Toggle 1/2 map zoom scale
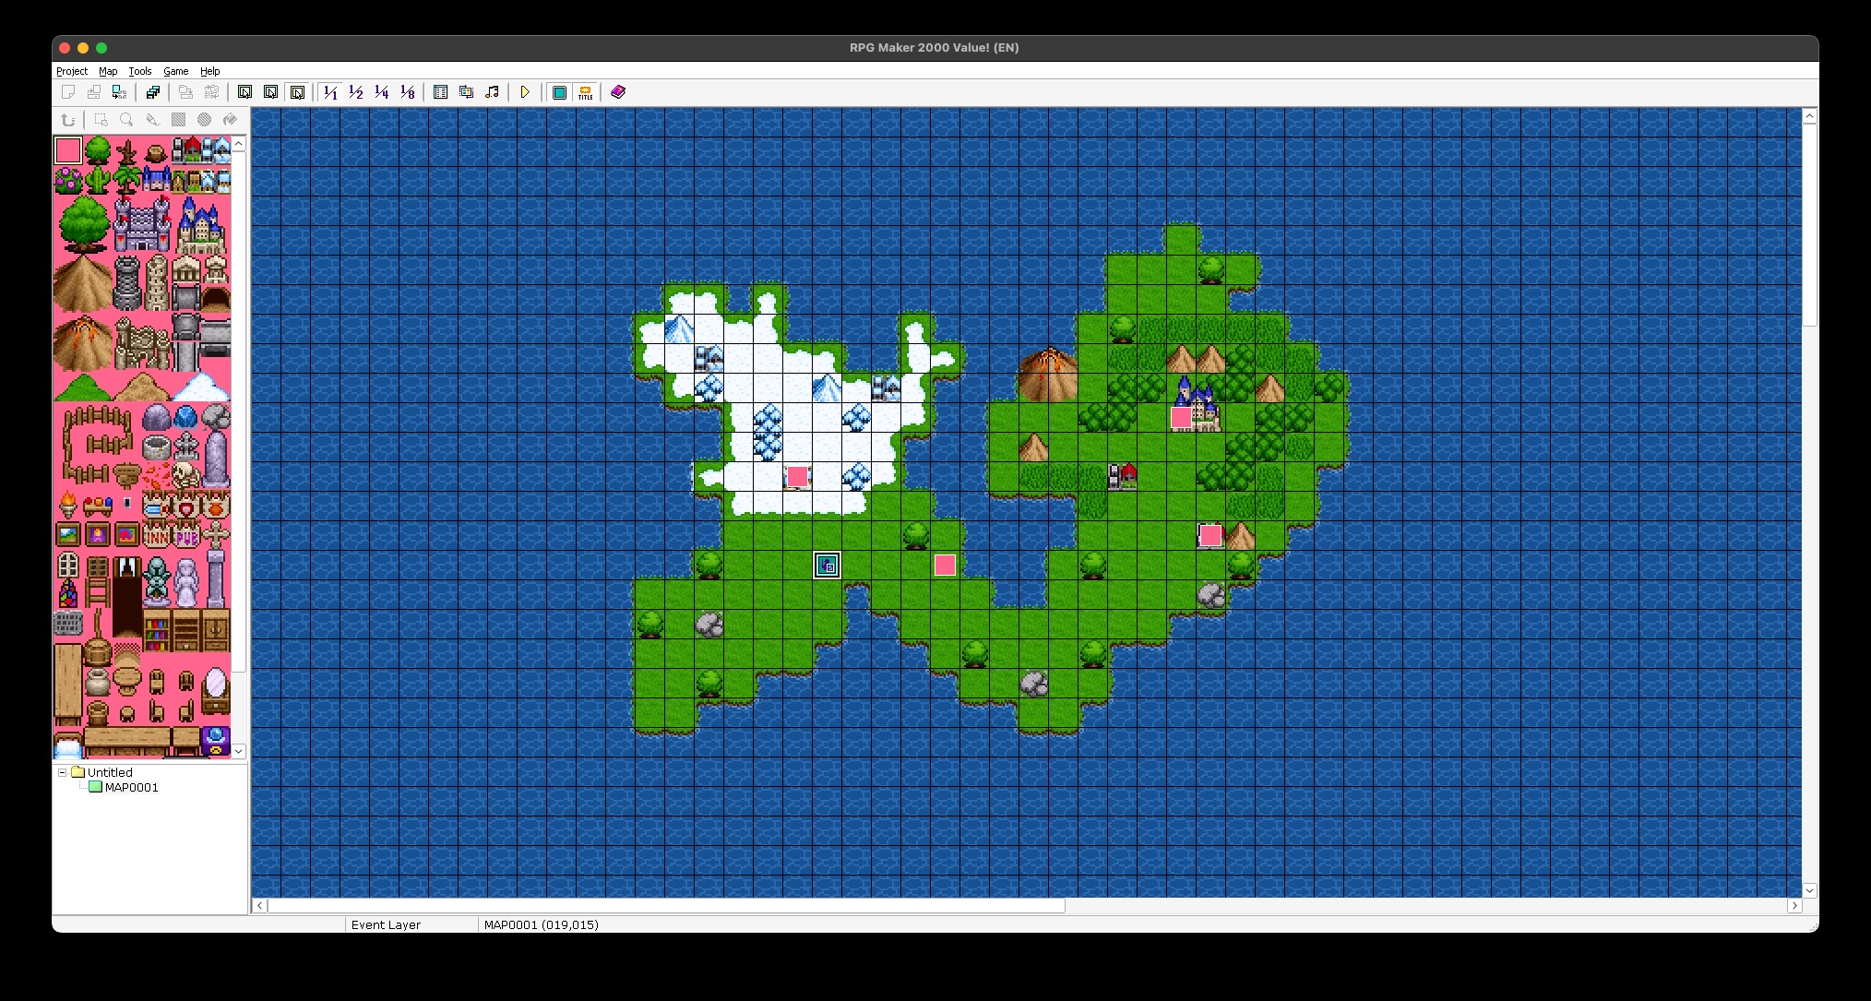This screenshot has width=1871, height=1001. click(356, 91)
